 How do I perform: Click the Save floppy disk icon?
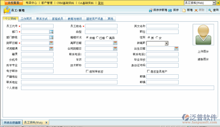[170, 10]
